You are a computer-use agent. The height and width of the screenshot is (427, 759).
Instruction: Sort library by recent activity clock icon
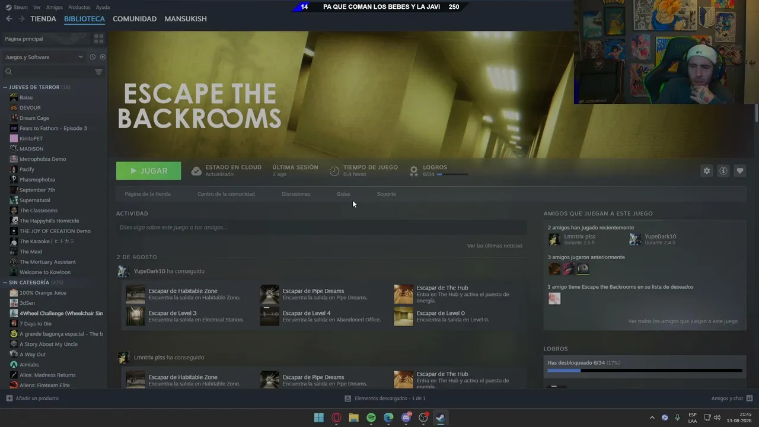(x=93, y=57)
